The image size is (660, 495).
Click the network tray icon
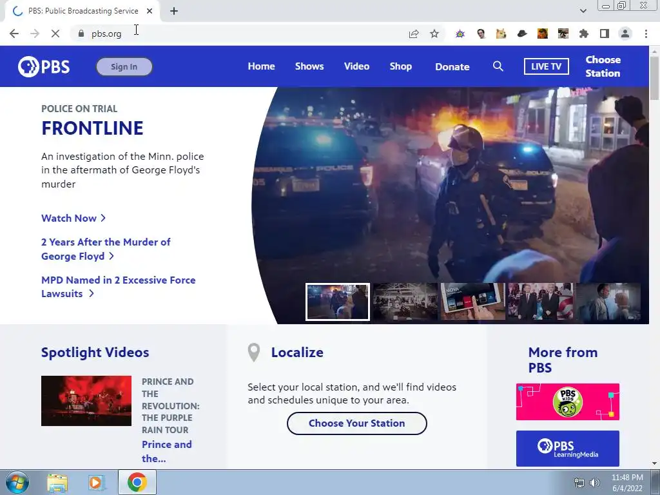[x=579, y=483]
